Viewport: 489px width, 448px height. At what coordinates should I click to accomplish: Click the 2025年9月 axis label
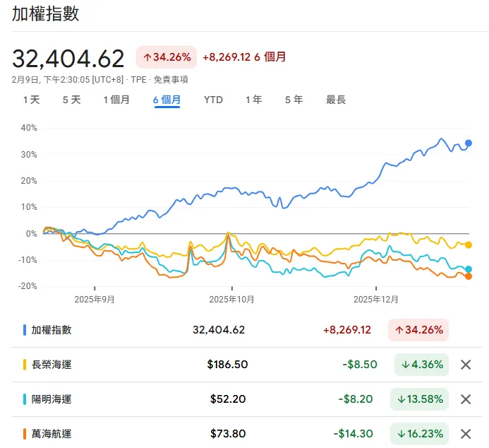(95, 300)
